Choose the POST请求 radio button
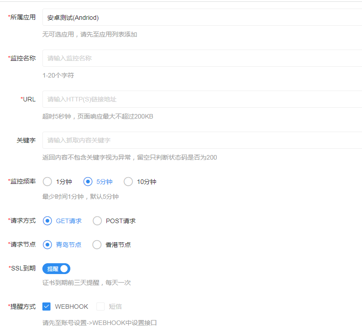Image resolution: width=362 pixels, height=334 pixels. point(97,221)
